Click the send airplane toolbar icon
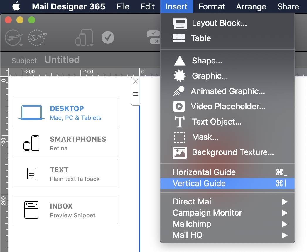 click(x=14, y=38)
